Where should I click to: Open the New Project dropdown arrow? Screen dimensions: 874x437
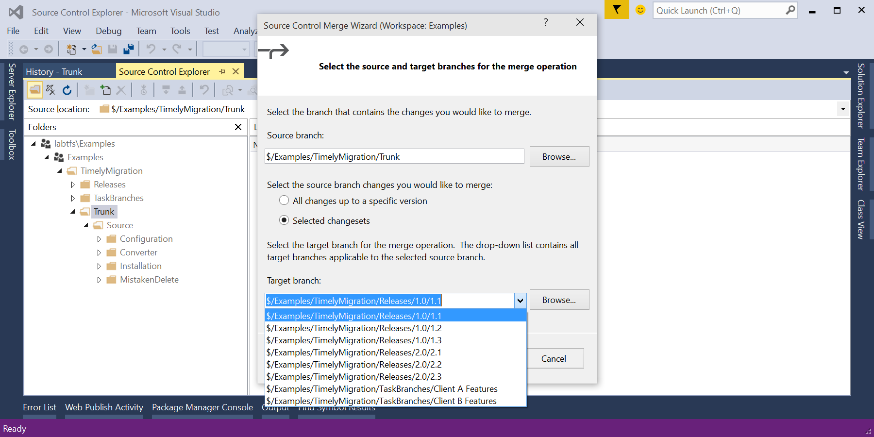pyautogui.click(x=84, y=49)
